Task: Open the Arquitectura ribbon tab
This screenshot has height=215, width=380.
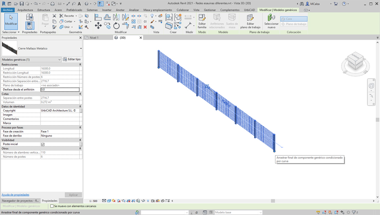Action: click(x=25, y=10)
